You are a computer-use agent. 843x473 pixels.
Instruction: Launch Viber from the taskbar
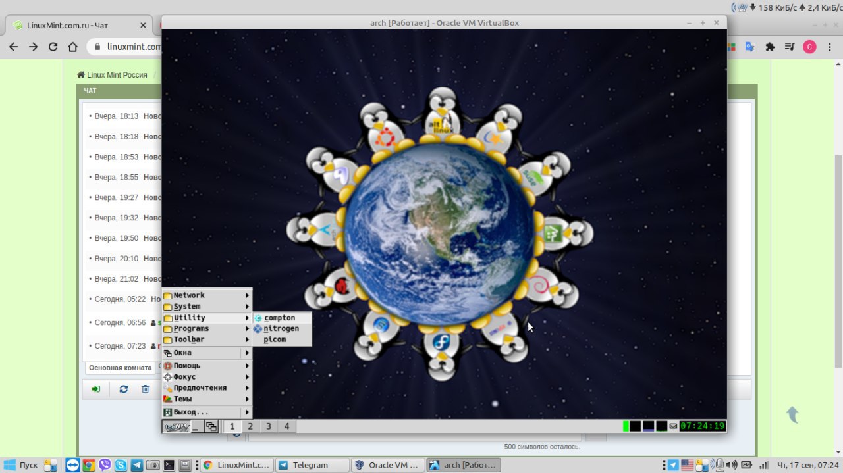[105, 465]
